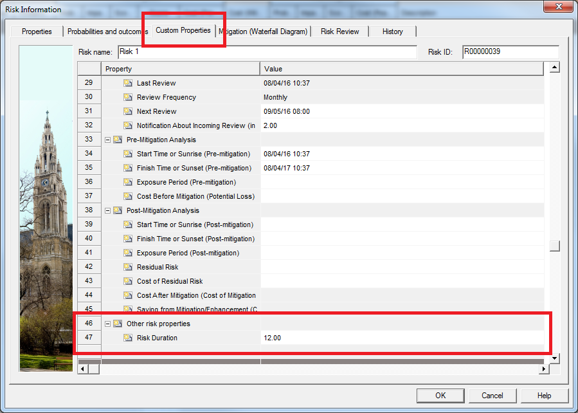Click in the Risk name field

[x=266, y=52]
